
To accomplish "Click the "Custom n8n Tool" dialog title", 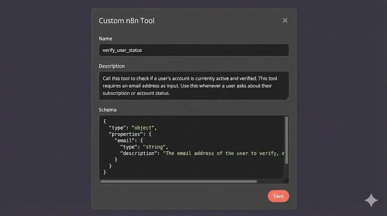I will (127, 21).
